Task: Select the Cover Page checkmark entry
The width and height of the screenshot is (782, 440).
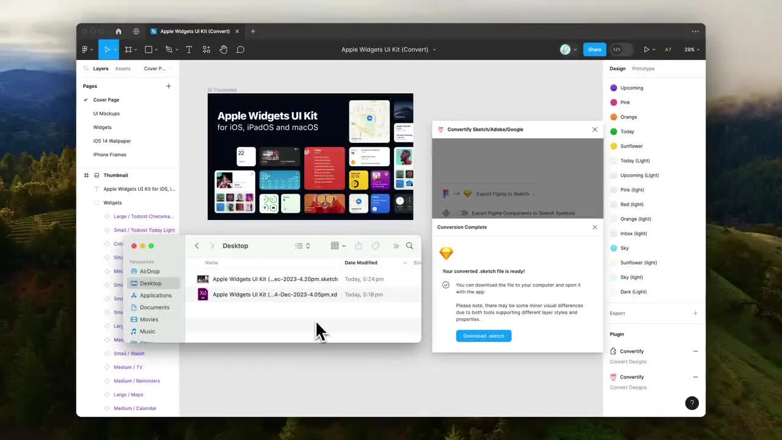Action: pos(106,100)
